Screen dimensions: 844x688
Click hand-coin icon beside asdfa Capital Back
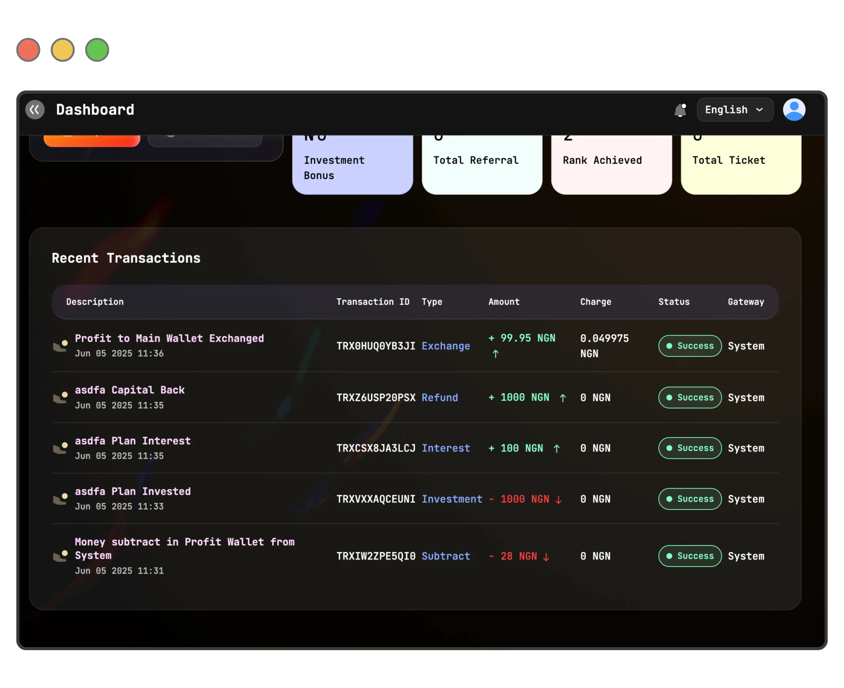[61, 397]
